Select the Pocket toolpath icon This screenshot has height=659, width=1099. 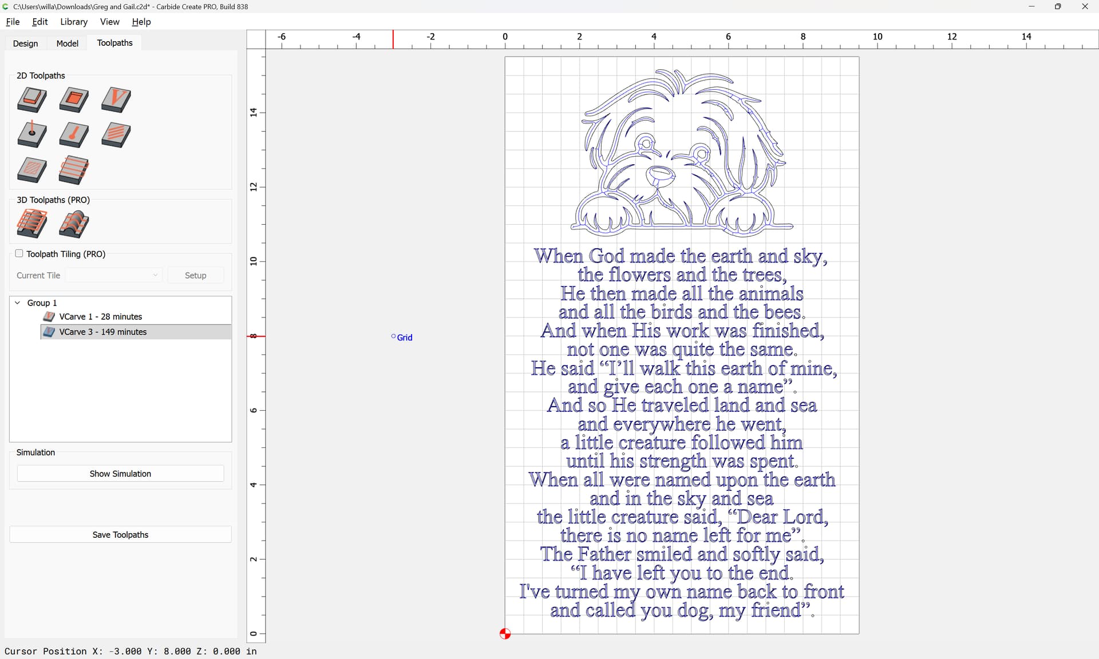[74, 100]
